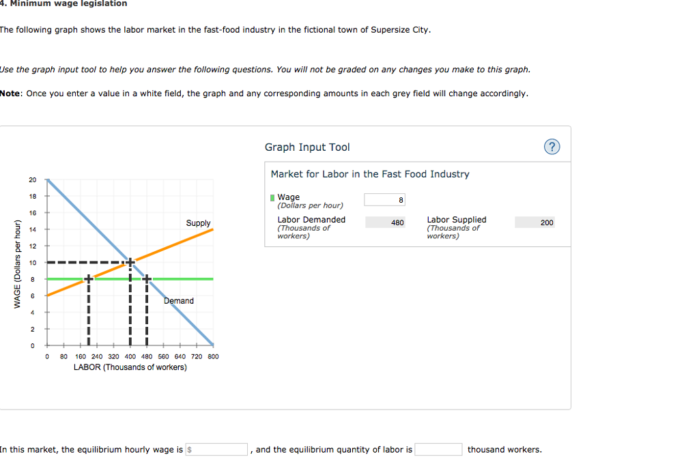Click the equilibrium point where Supply meets Demand
This screenshot has height=473, width=699.
(x=130, y=261)
